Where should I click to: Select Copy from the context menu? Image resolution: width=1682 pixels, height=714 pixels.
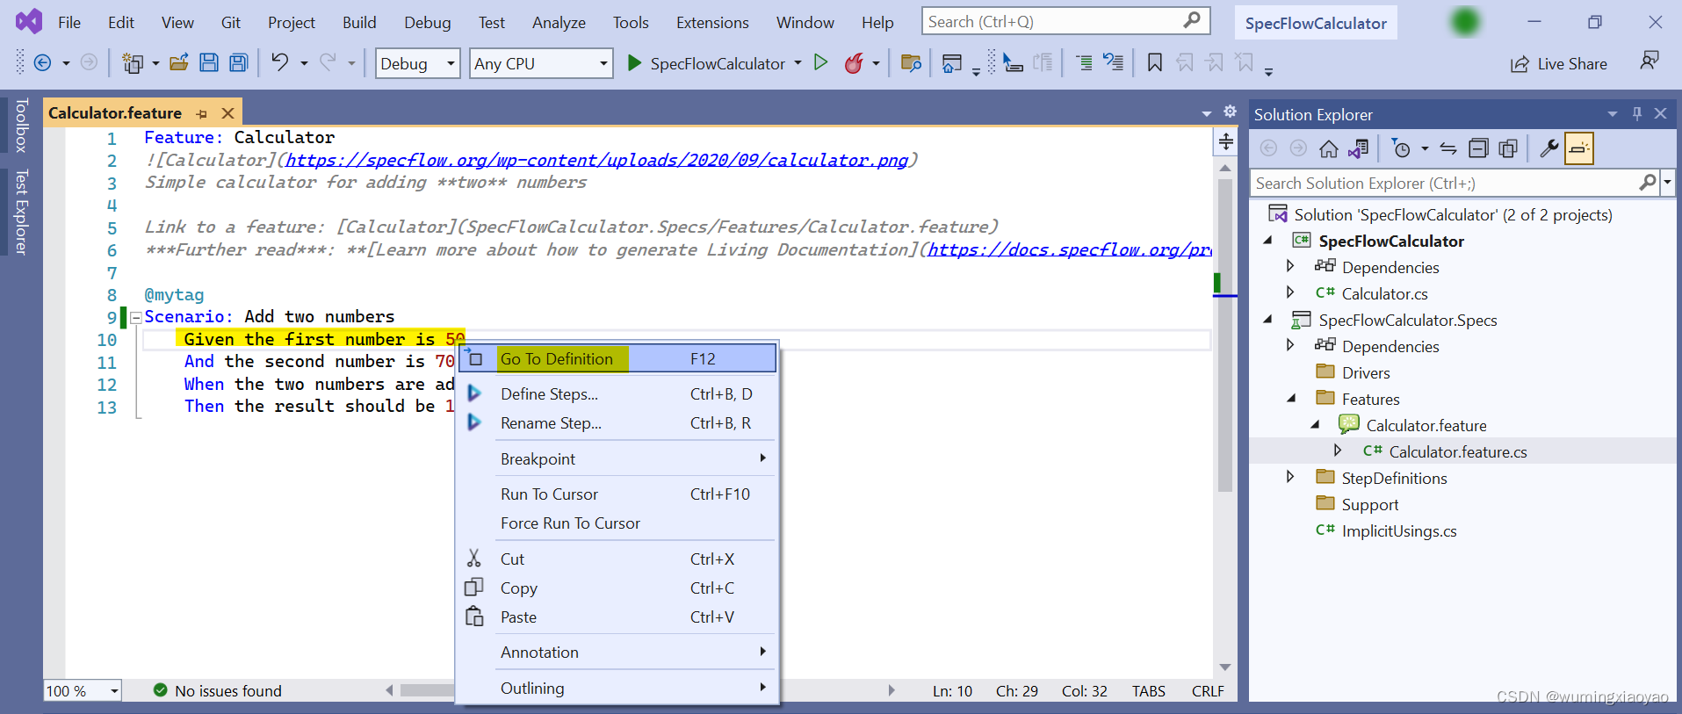(x=617, y=588)
